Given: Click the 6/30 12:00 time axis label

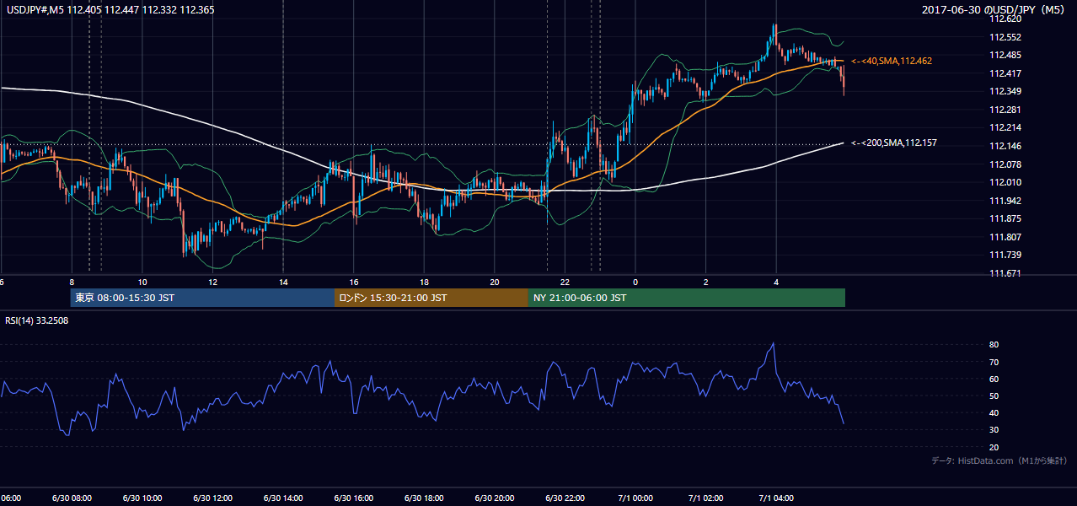Looking at the screenshot, I should tap(212, 498).
